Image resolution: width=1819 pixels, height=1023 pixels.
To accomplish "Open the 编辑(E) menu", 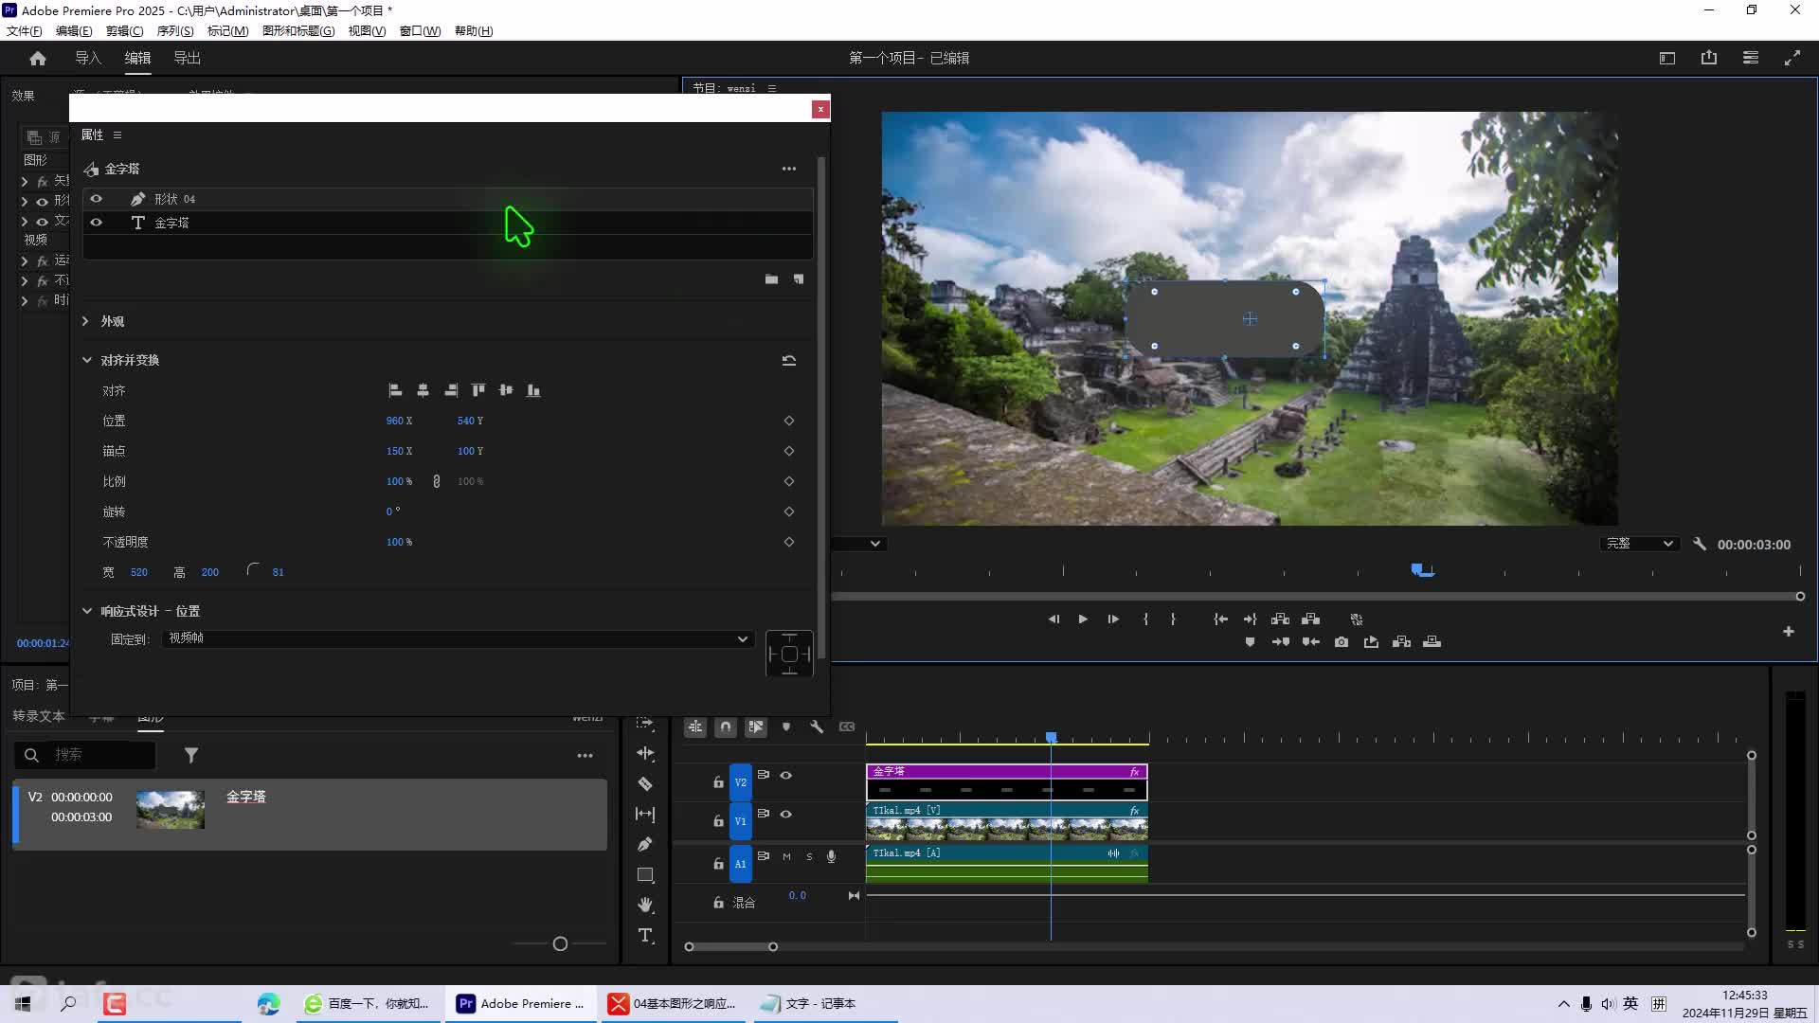I will pyautogui.click(x=74, y=30).
